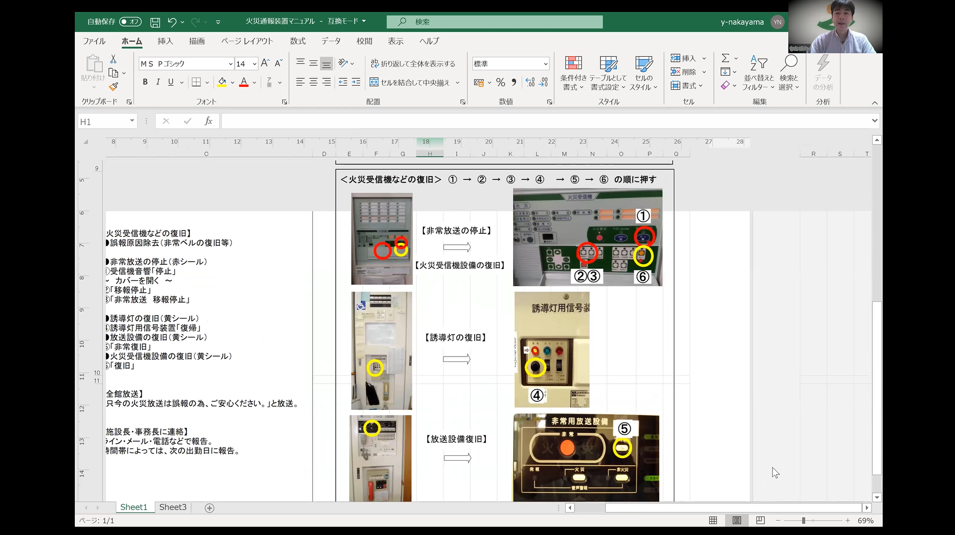The height and width of the screenshot is (535, 955).
Task: Click the zoom slider handle
Action: pos(803,521)
